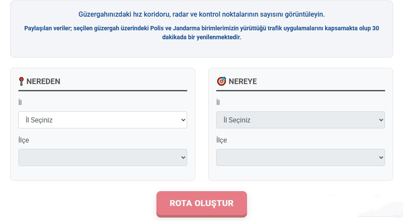The width and height of the screenshot is (403, 221).
Task: Click the chevron arrow on NEREDEN İlçe dropdown
Action: point(183,157)
